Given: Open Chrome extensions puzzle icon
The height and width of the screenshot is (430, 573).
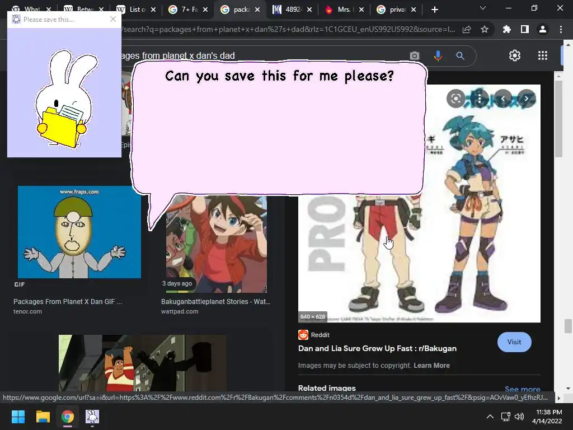Looking at the screenshot, I should [507, 29].
